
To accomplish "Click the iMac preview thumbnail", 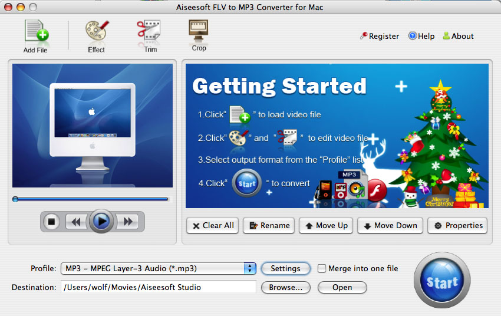I will pos(93,126).
